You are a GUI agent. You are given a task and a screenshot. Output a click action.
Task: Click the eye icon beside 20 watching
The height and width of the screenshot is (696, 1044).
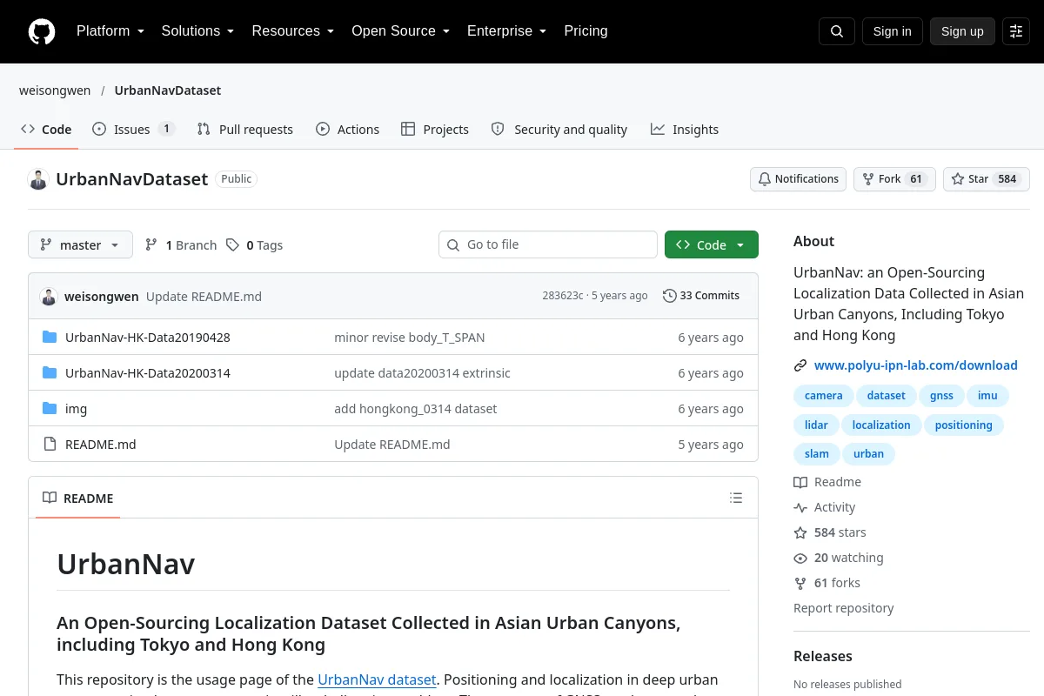(800, 558)
